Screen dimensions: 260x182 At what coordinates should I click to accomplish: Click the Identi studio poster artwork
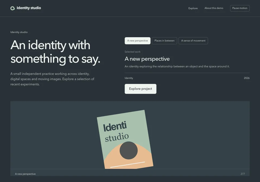pos(125,140)
